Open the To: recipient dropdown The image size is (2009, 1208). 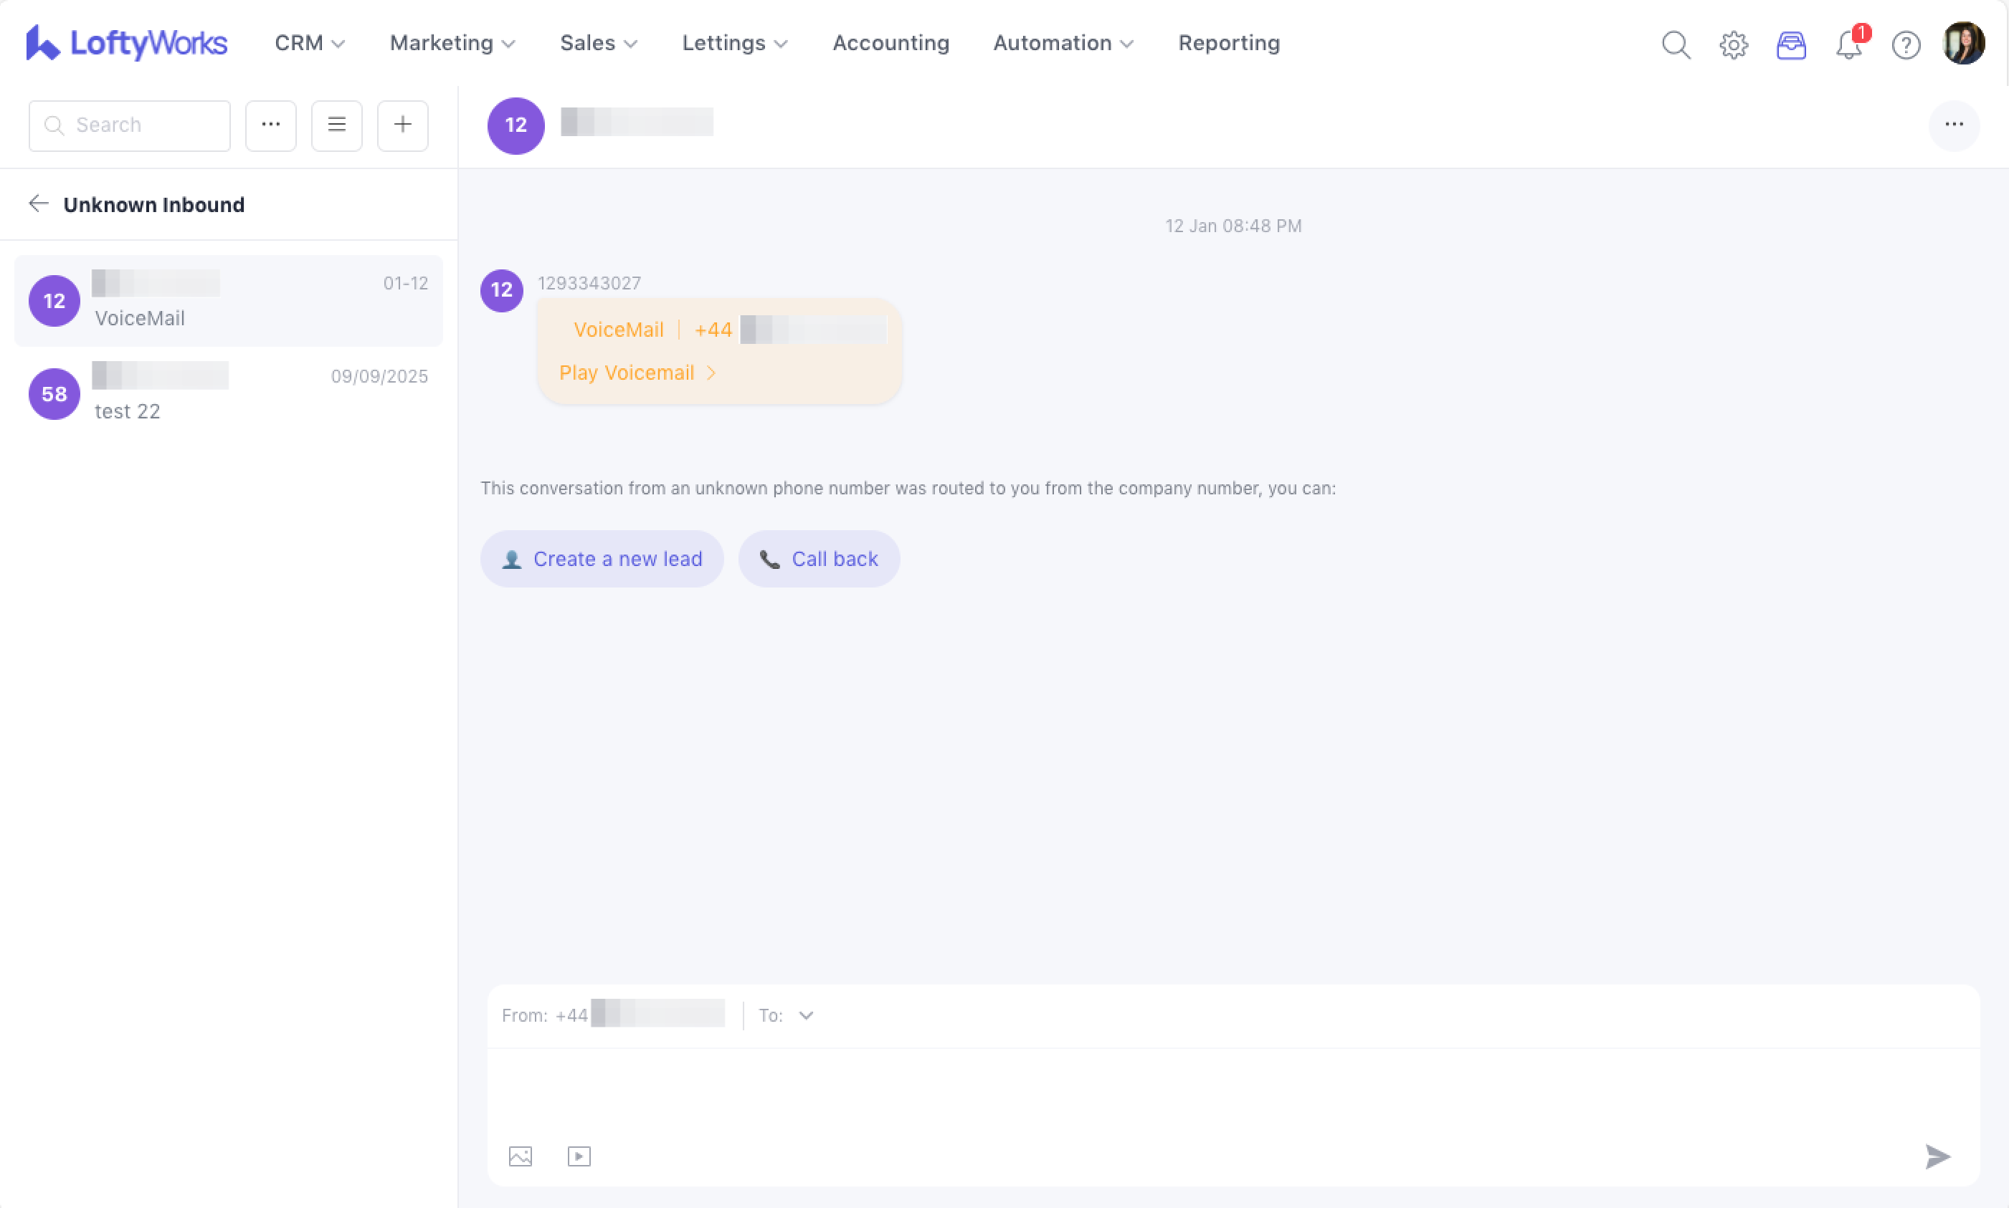click(805, 1015)
